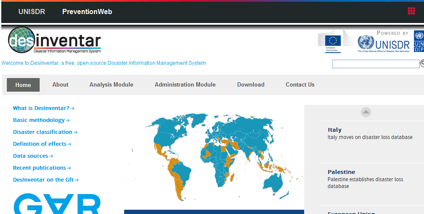The width and height of the screenshot is (424, 214).
Task: Click the UNDP logo at the header edge
Action: point(419,41)
